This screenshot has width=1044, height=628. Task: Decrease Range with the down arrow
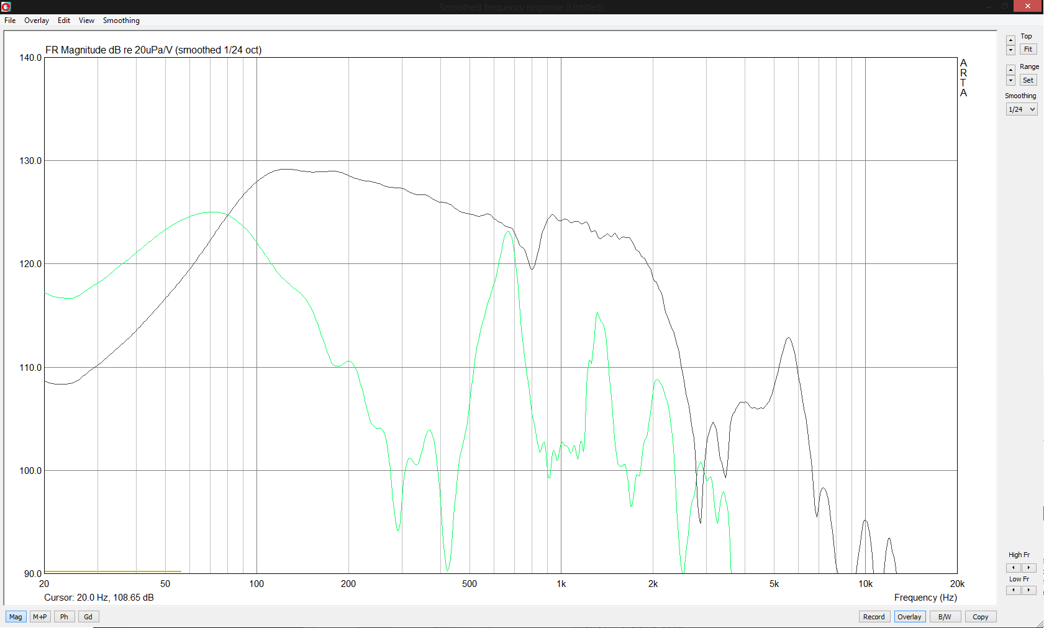click(1010, 81)
